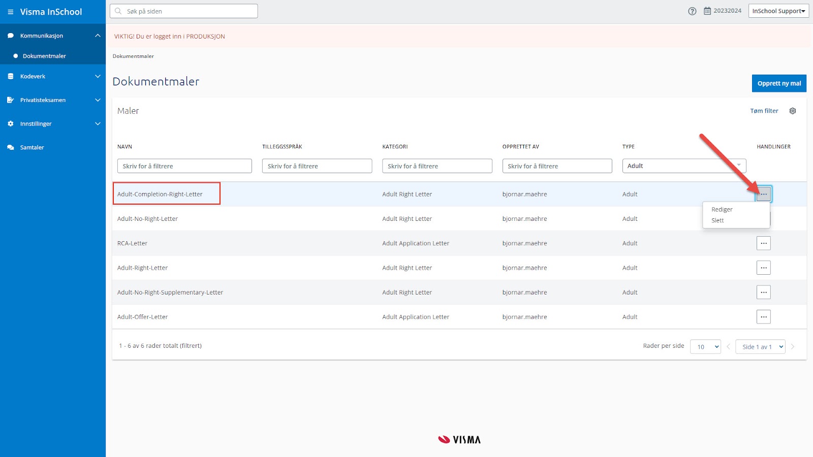Screen dimensions: 813x457
Task: Click the Tøm filter link
Action: 764,111
